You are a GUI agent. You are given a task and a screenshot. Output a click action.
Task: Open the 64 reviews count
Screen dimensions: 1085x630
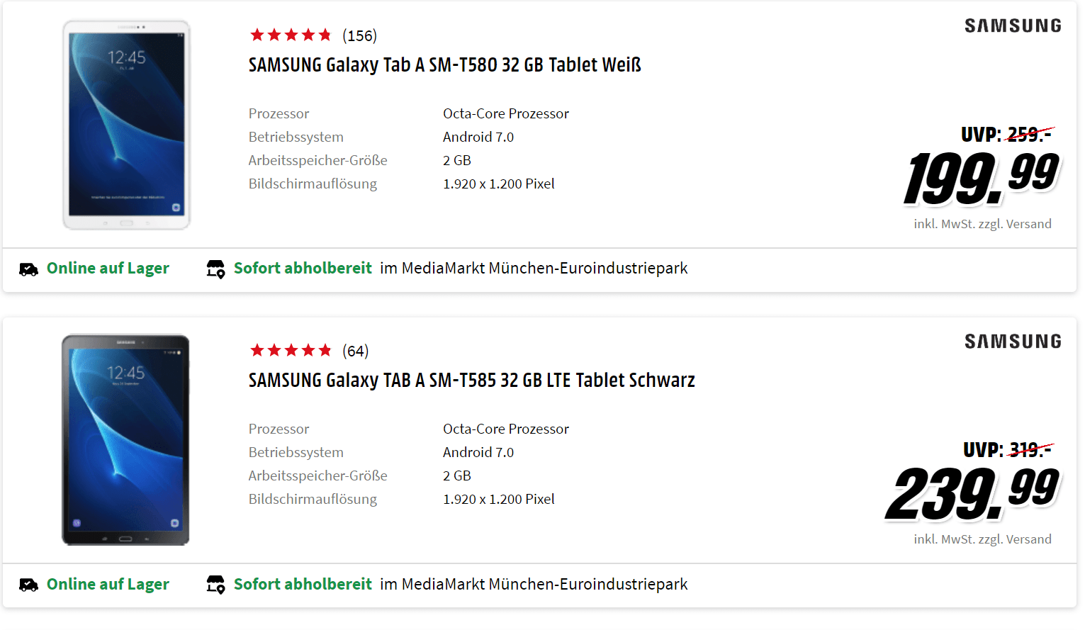[355, 351]
